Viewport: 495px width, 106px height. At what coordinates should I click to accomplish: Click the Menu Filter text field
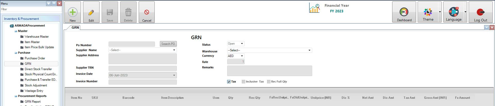click(x=31, y=9)
